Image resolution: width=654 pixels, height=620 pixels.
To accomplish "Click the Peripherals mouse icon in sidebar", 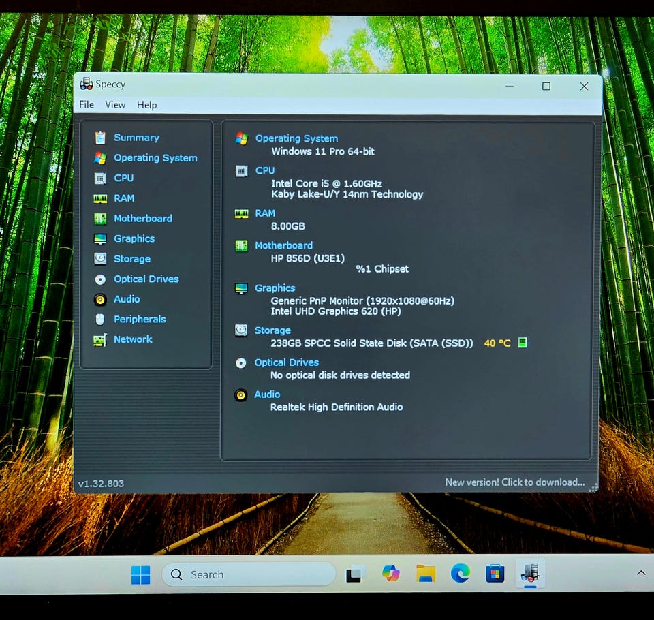I will pos(99,320).
